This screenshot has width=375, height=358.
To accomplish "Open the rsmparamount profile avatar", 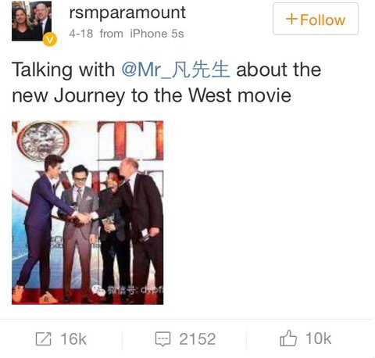I will [31, 21].
